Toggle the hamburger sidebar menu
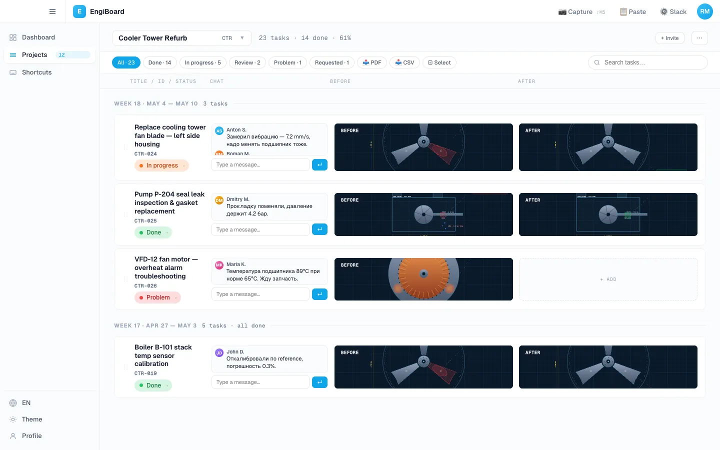The width and height of the screenshot is (720, 450). [52, 11]
